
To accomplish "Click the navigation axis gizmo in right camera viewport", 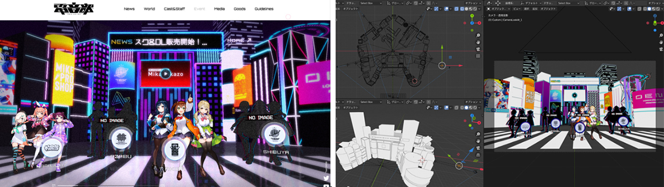I will 655,23.
